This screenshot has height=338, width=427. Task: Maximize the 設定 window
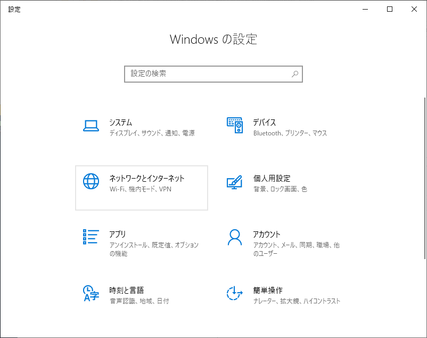coord(390,9)
